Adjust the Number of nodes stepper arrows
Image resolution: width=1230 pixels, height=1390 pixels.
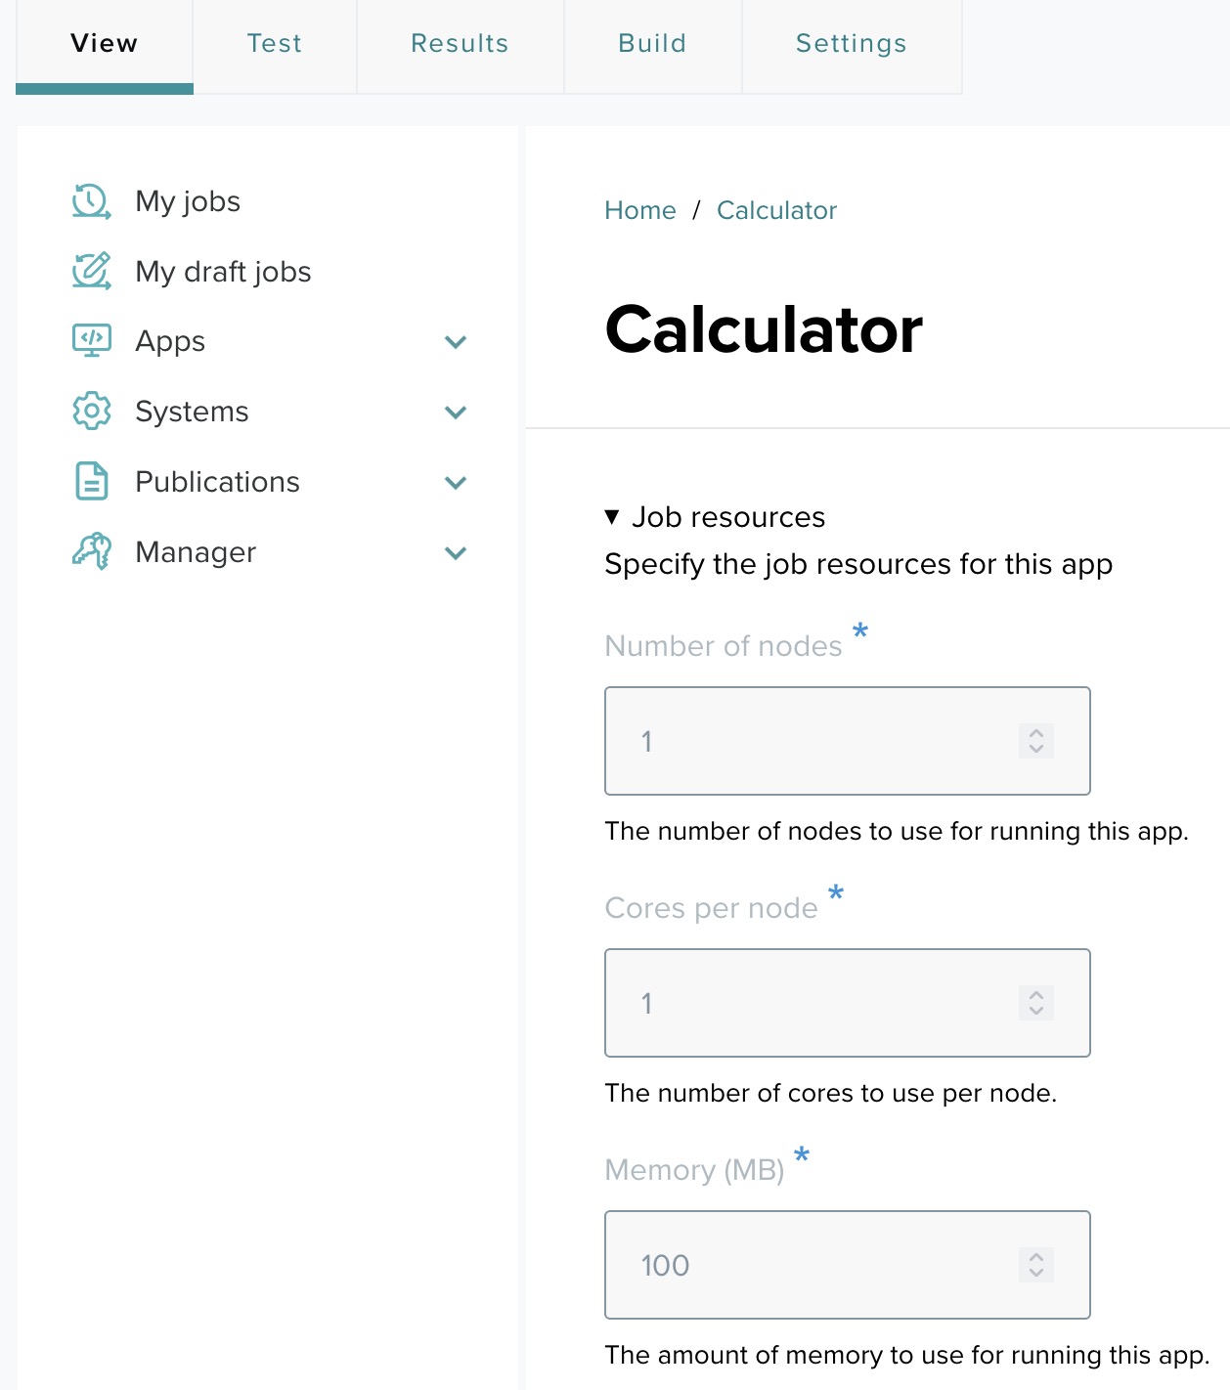1035,741
